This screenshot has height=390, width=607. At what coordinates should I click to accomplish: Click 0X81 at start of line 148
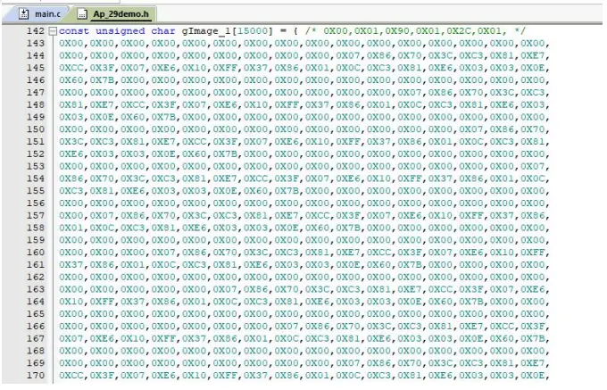tap(71, 104)
